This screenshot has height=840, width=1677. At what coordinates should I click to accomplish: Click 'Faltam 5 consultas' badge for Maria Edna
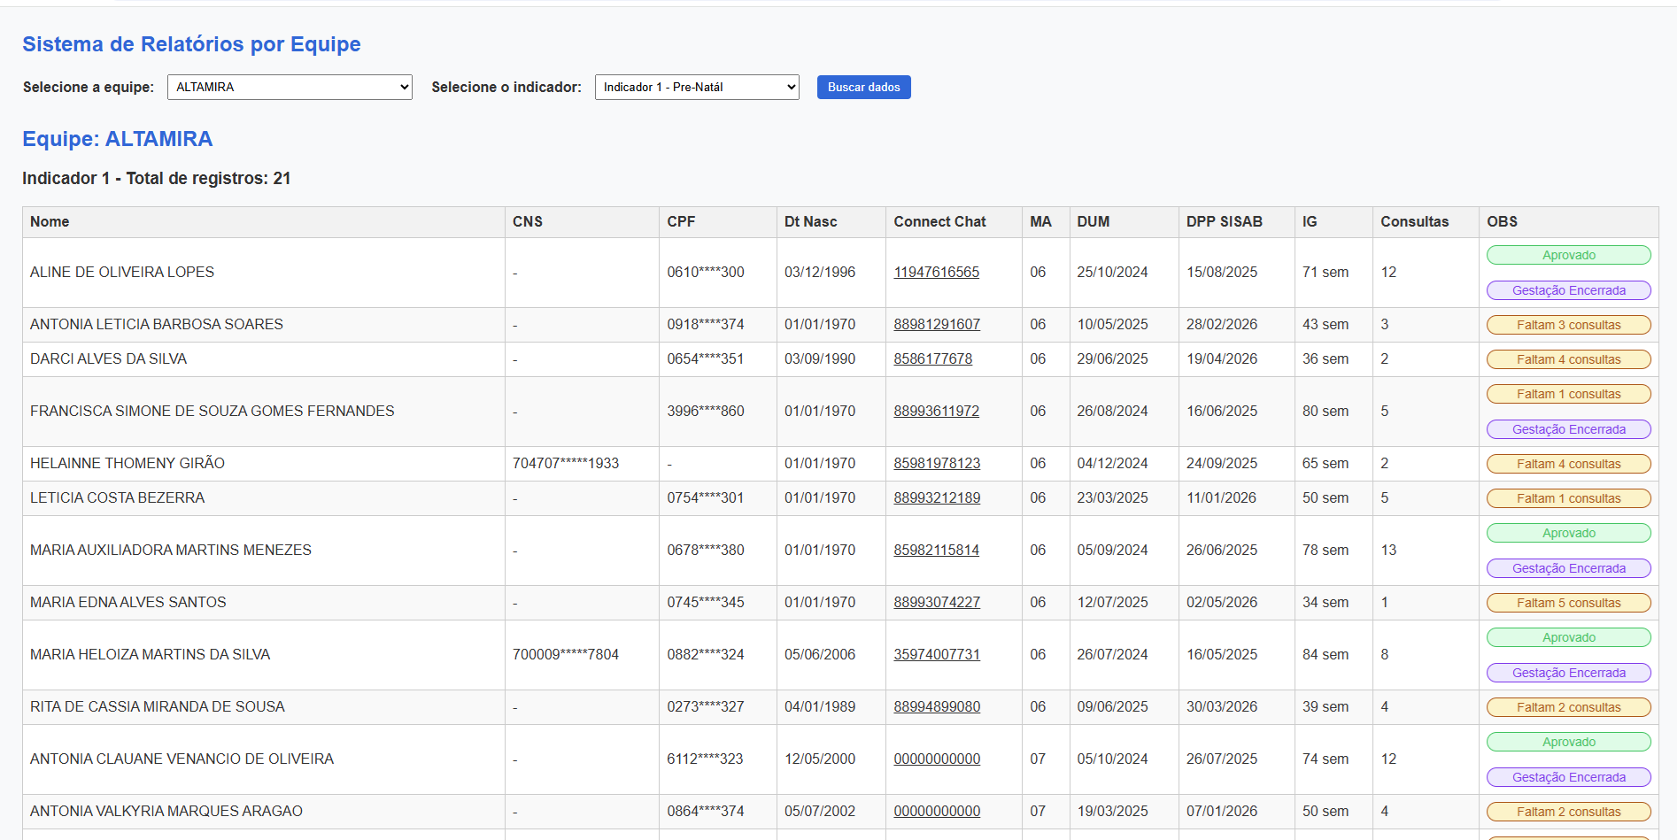(1568, 602)
